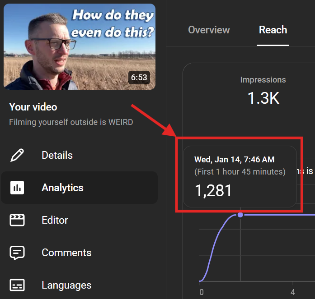315x299 pixels.
Task: Click the Analytics bar chart icon
Action: click(x=17, y=188)
